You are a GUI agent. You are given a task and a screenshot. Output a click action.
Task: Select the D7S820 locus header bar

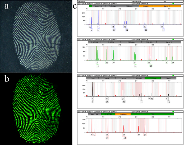click(139, 78)
